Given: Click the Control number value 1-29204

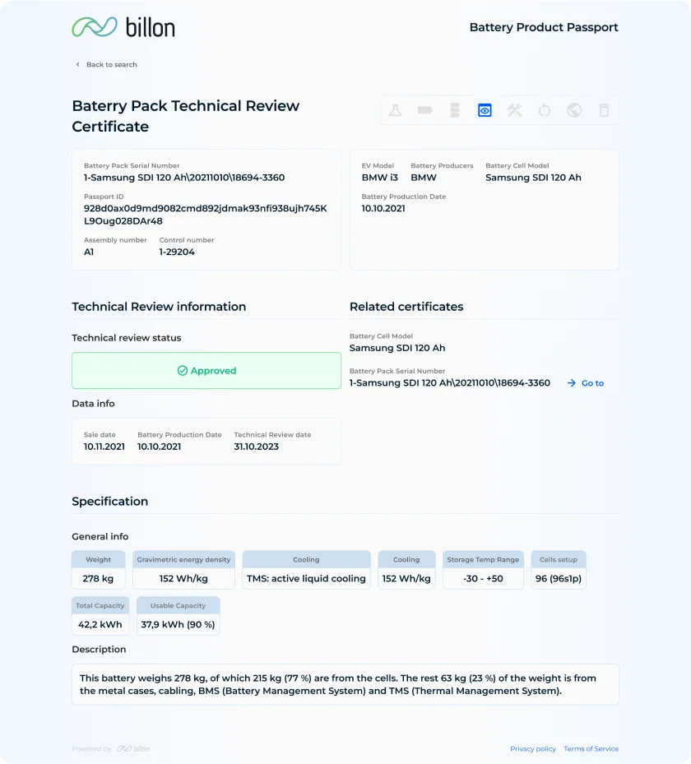Looking at the screenshot, I should tap(177, 252).
